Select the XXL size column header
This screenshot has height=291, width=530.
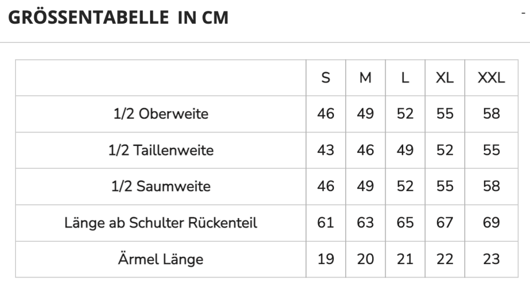tap(491, 78)
